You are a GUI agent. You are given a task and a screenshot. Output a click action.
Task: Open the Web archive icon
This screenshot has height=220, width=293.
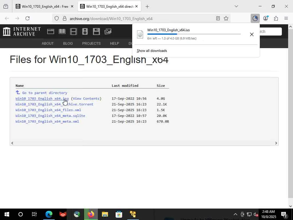[x=50, y=32]
